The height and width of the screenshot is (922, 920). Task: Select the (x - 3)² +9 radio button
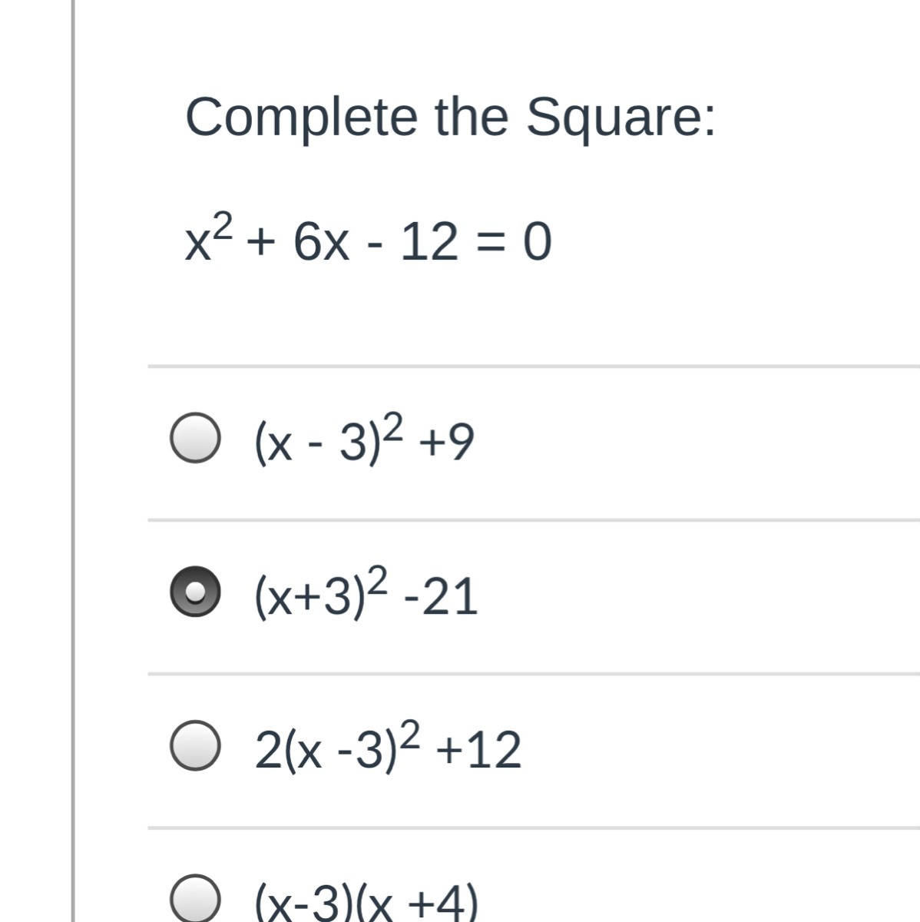click(192, 441)
